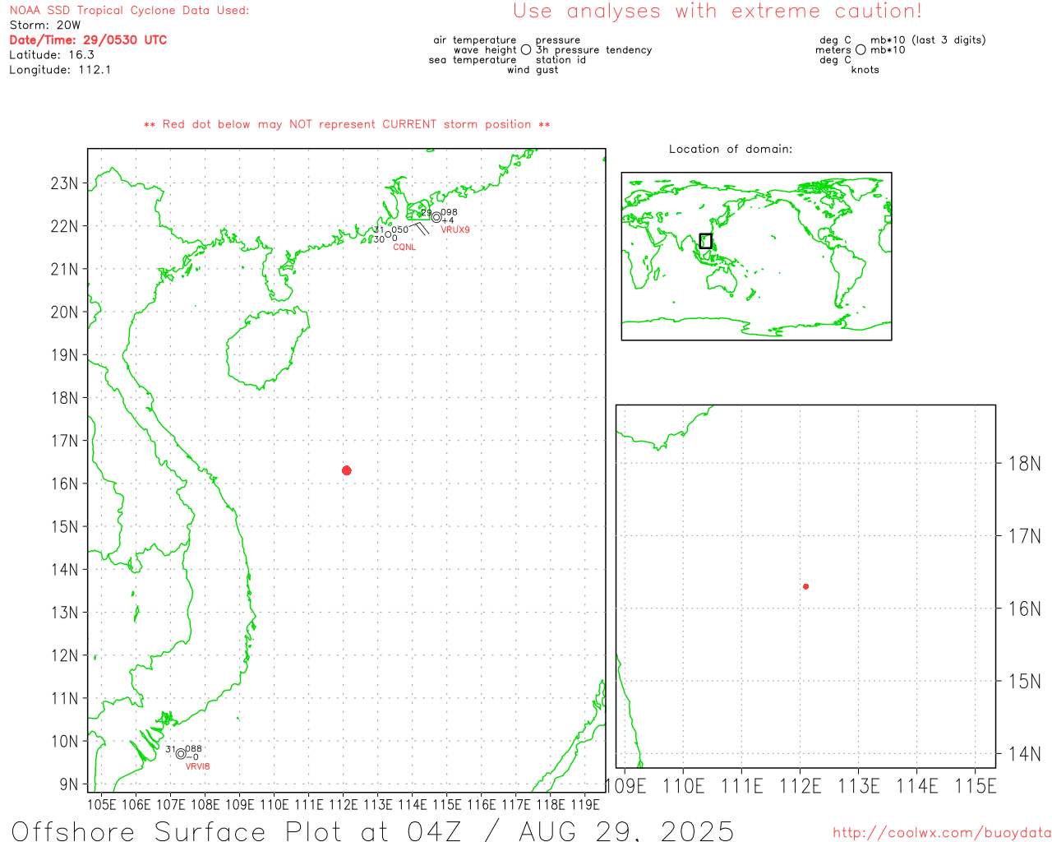Screen dimensions: 1052x842
Task: Click the 112E label on main map axis
Action: click(344, 804)
